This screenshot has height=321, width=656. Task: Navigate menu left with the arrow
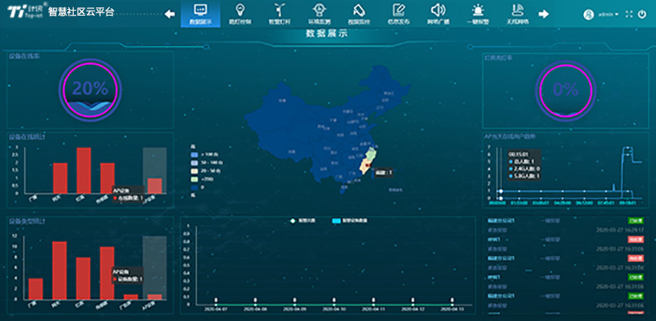pyautogui.click(x=170, y=14)
